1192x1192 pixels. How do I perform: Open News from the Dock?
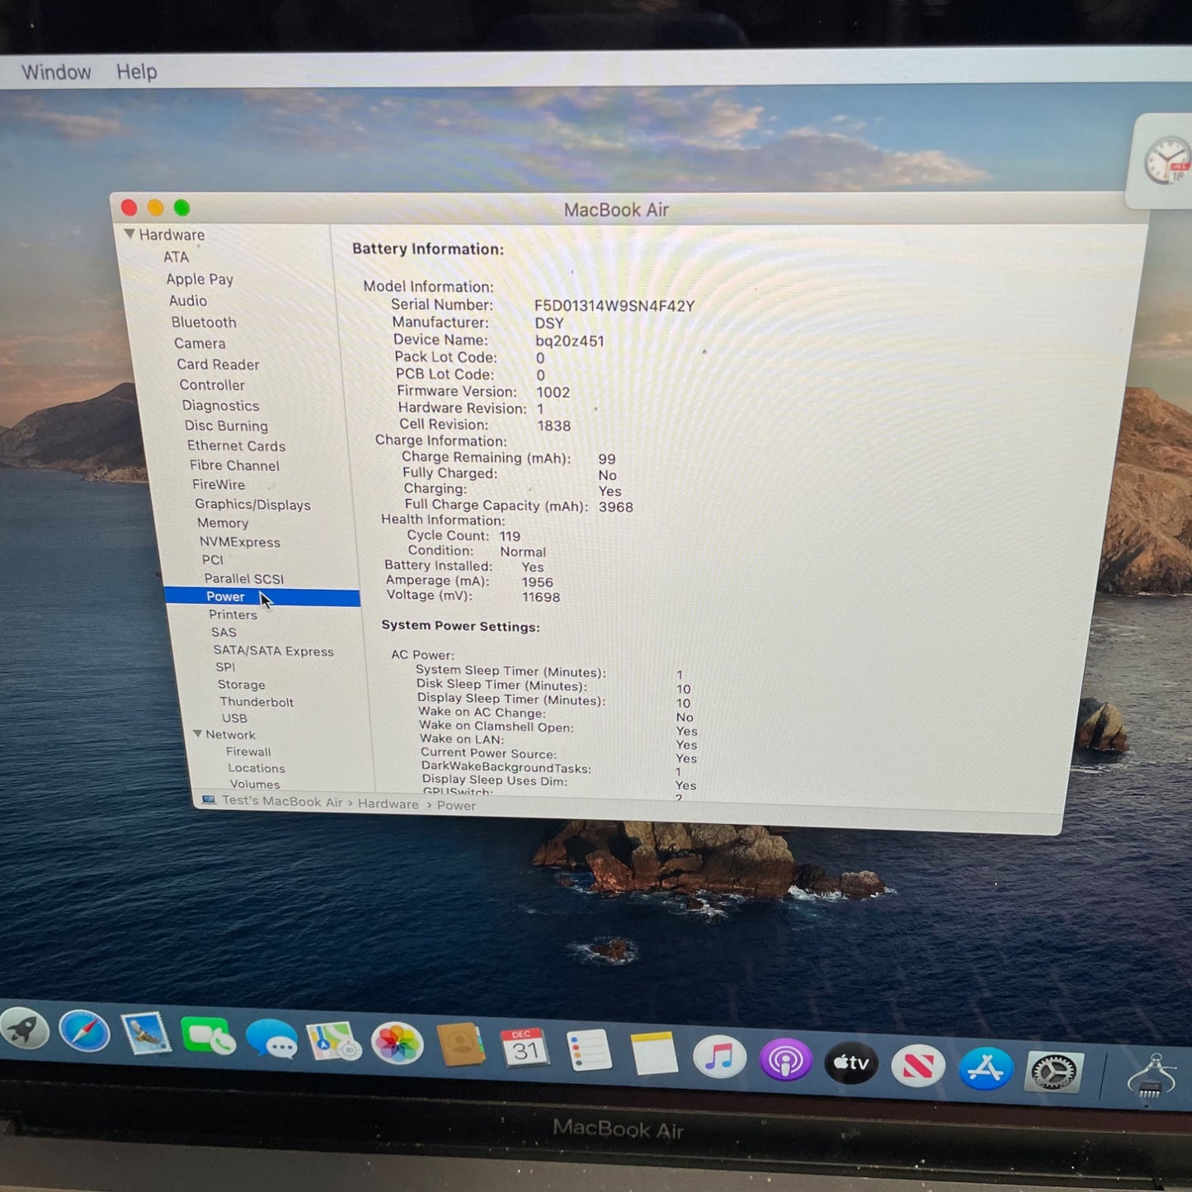tap(918, 1066)
